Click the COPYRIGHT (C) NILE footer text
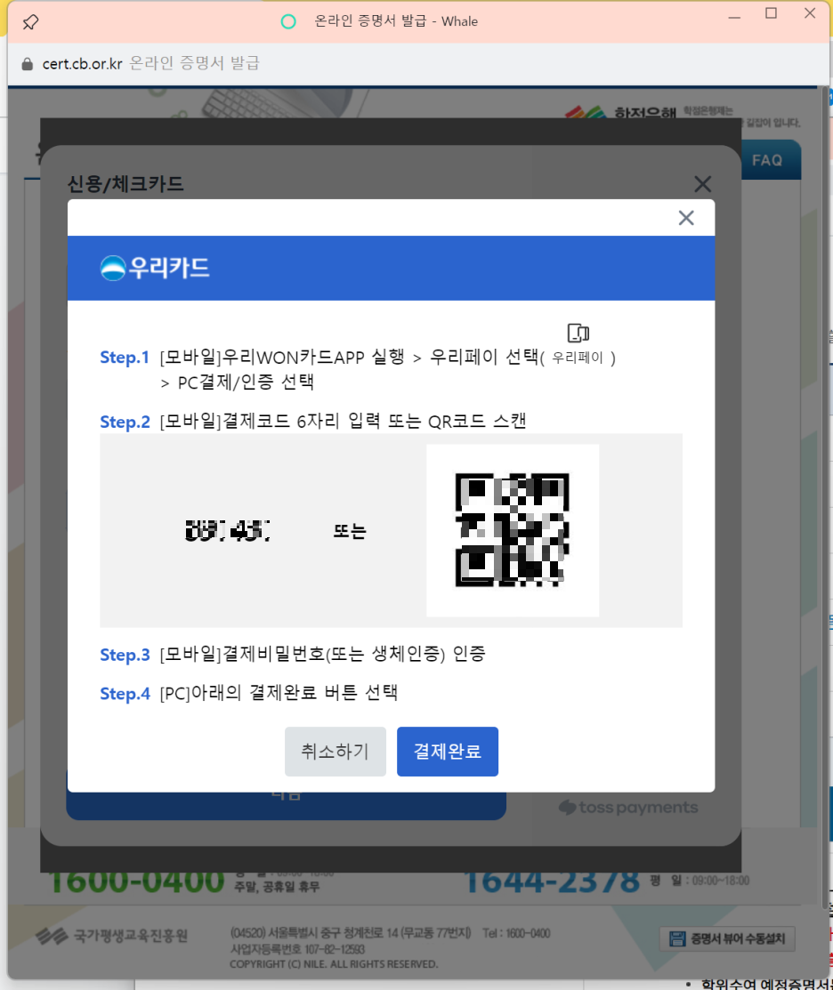This screenshot has width=833, height=990. pyautogui.click(x=334, y=964)
